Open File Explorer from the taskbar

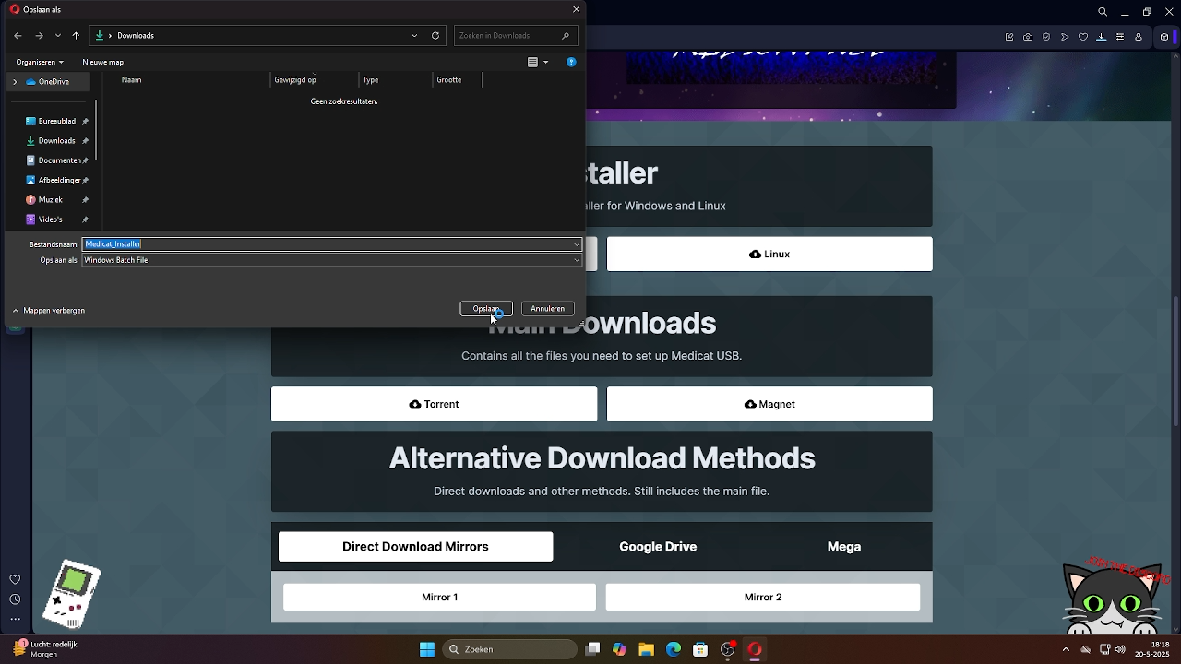tap(647, 649)
